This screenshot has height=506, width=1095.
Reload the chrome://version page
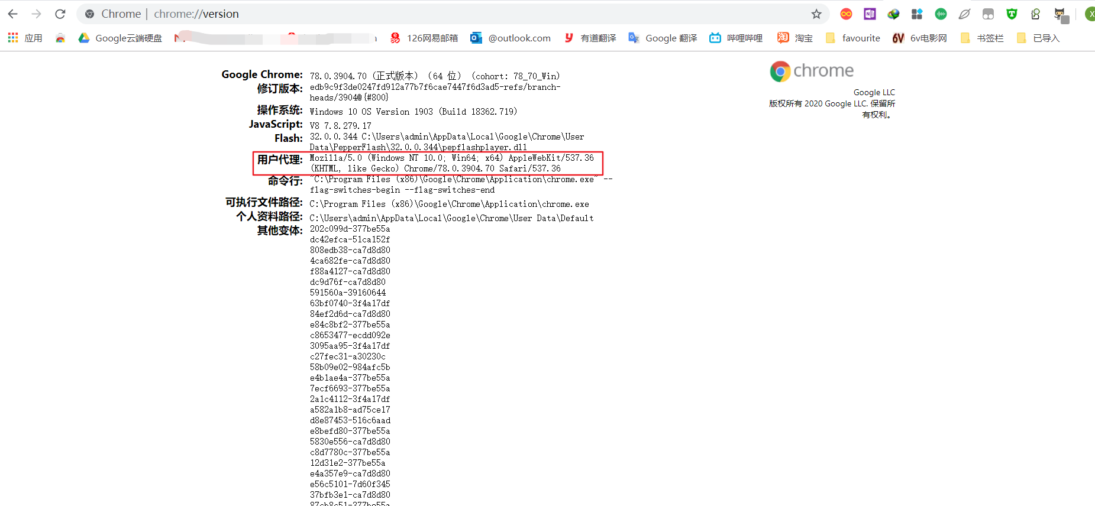60,14
